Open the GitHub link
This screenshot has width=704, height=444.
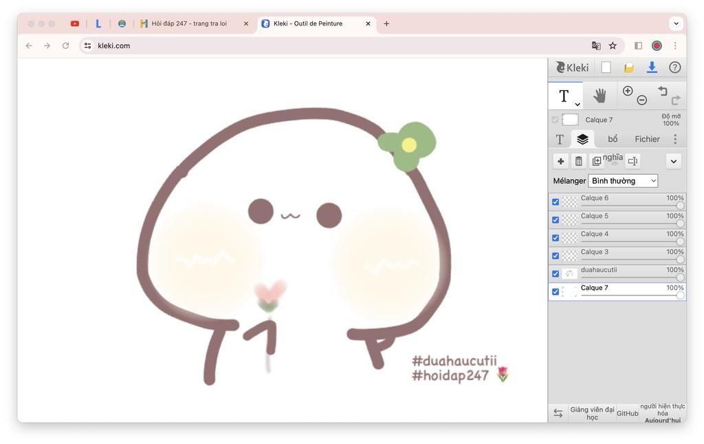(x=627, y=414)
